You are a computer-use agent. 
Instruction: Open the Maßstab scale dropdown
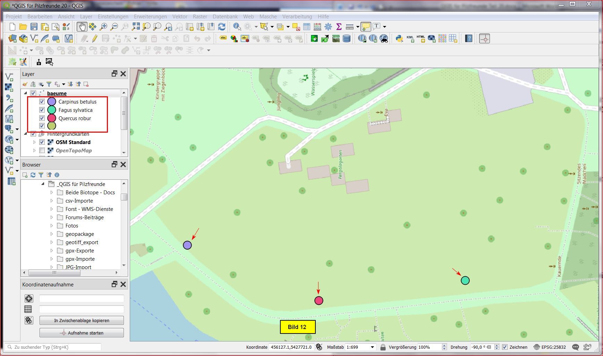372,347
